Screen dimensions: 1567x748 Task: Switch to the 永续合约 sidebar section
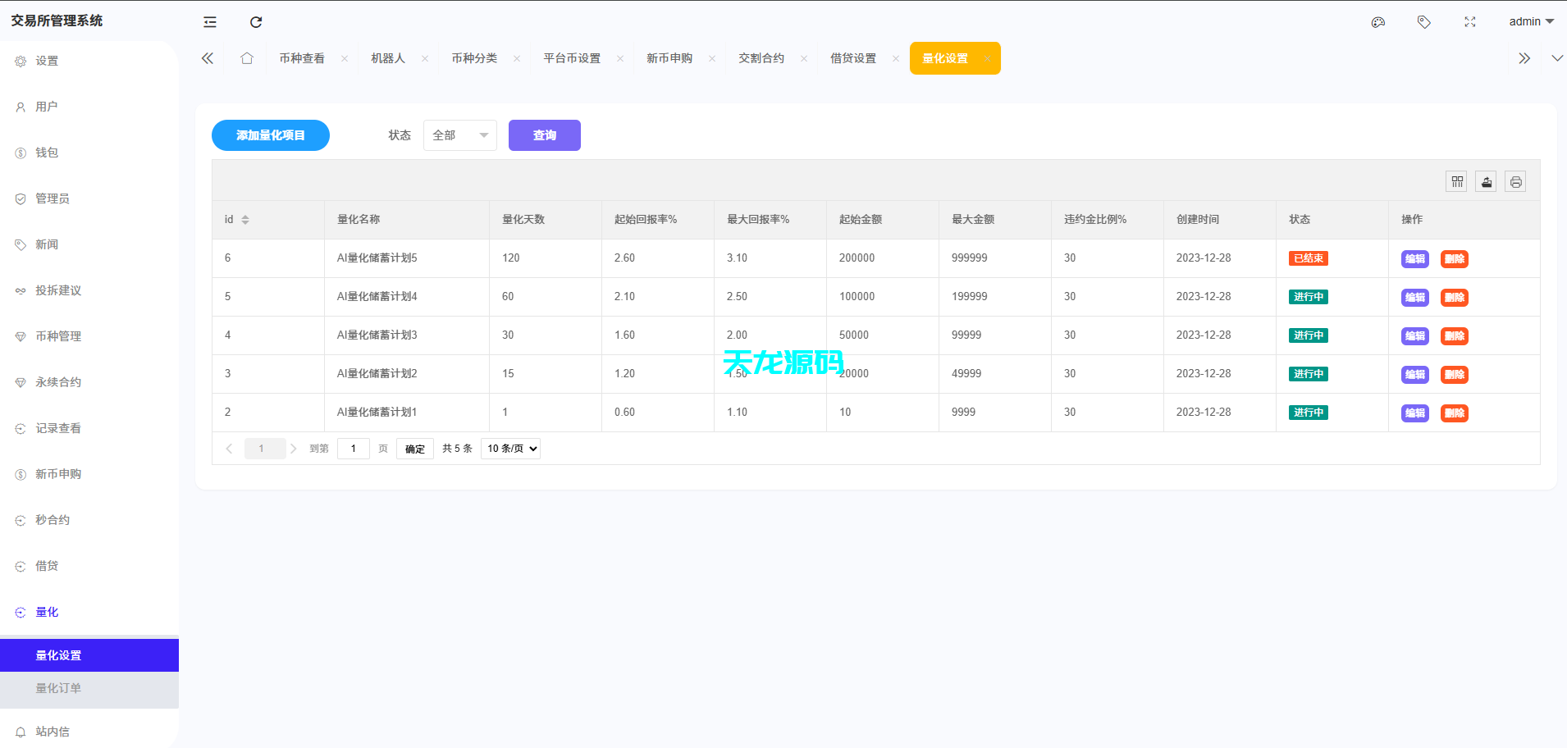[56, 381]
